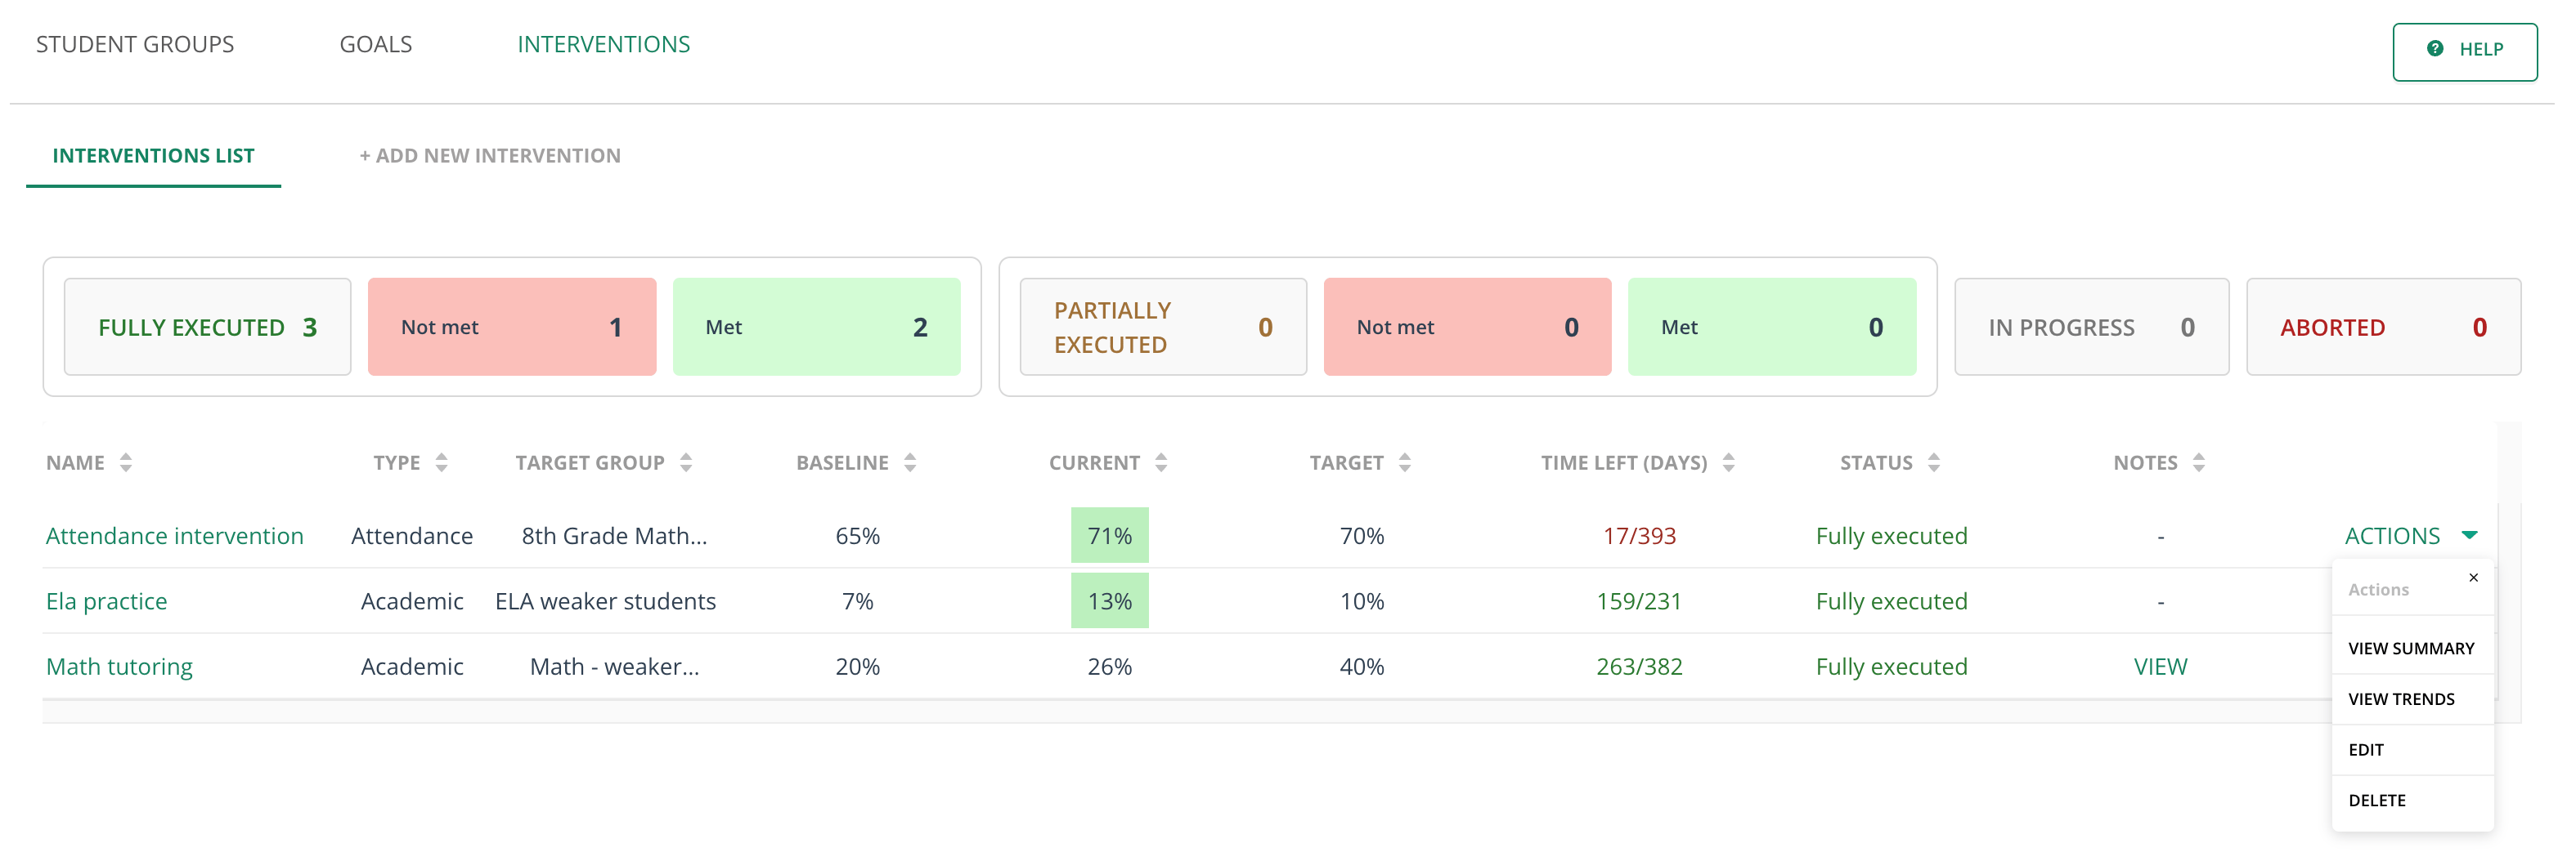The width and height of the screenshot is (2576, 861).
Task: Open Math tutoring intervention link
Action: coord(120,667)
